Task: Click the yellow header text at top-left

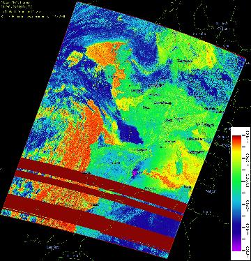Action: tap(33, 9)
